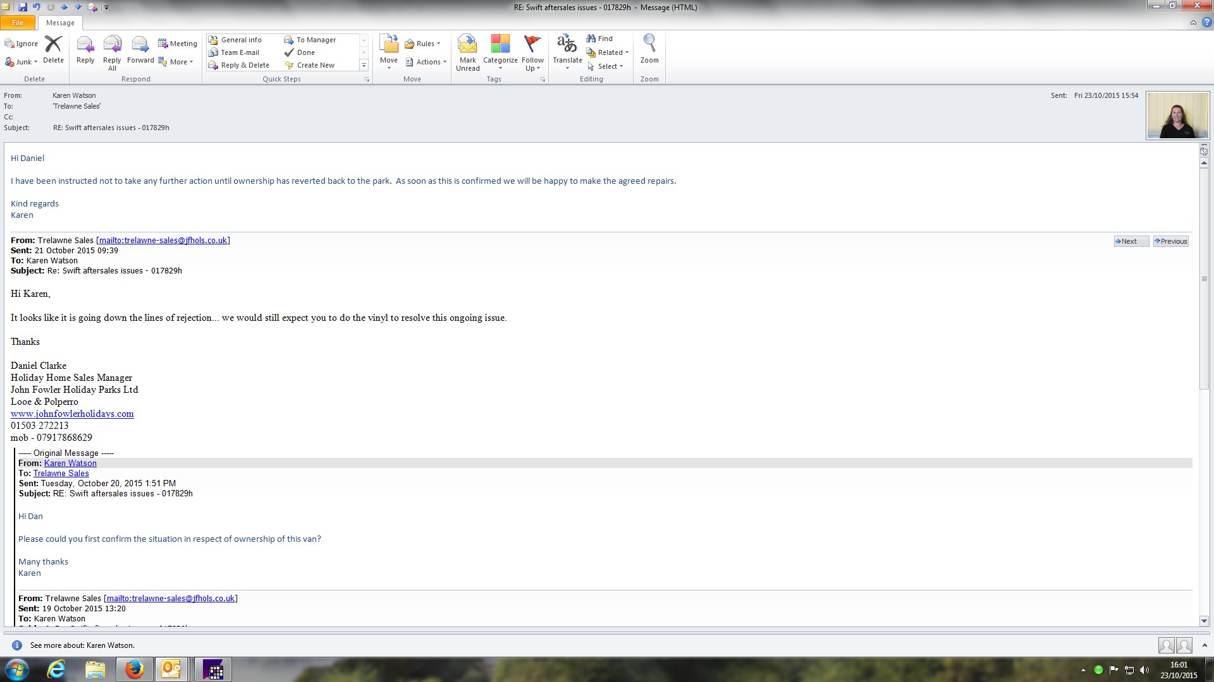Click the Follow Up flag icon
This screenshot has height=682, width=1214.
[532, 52]
